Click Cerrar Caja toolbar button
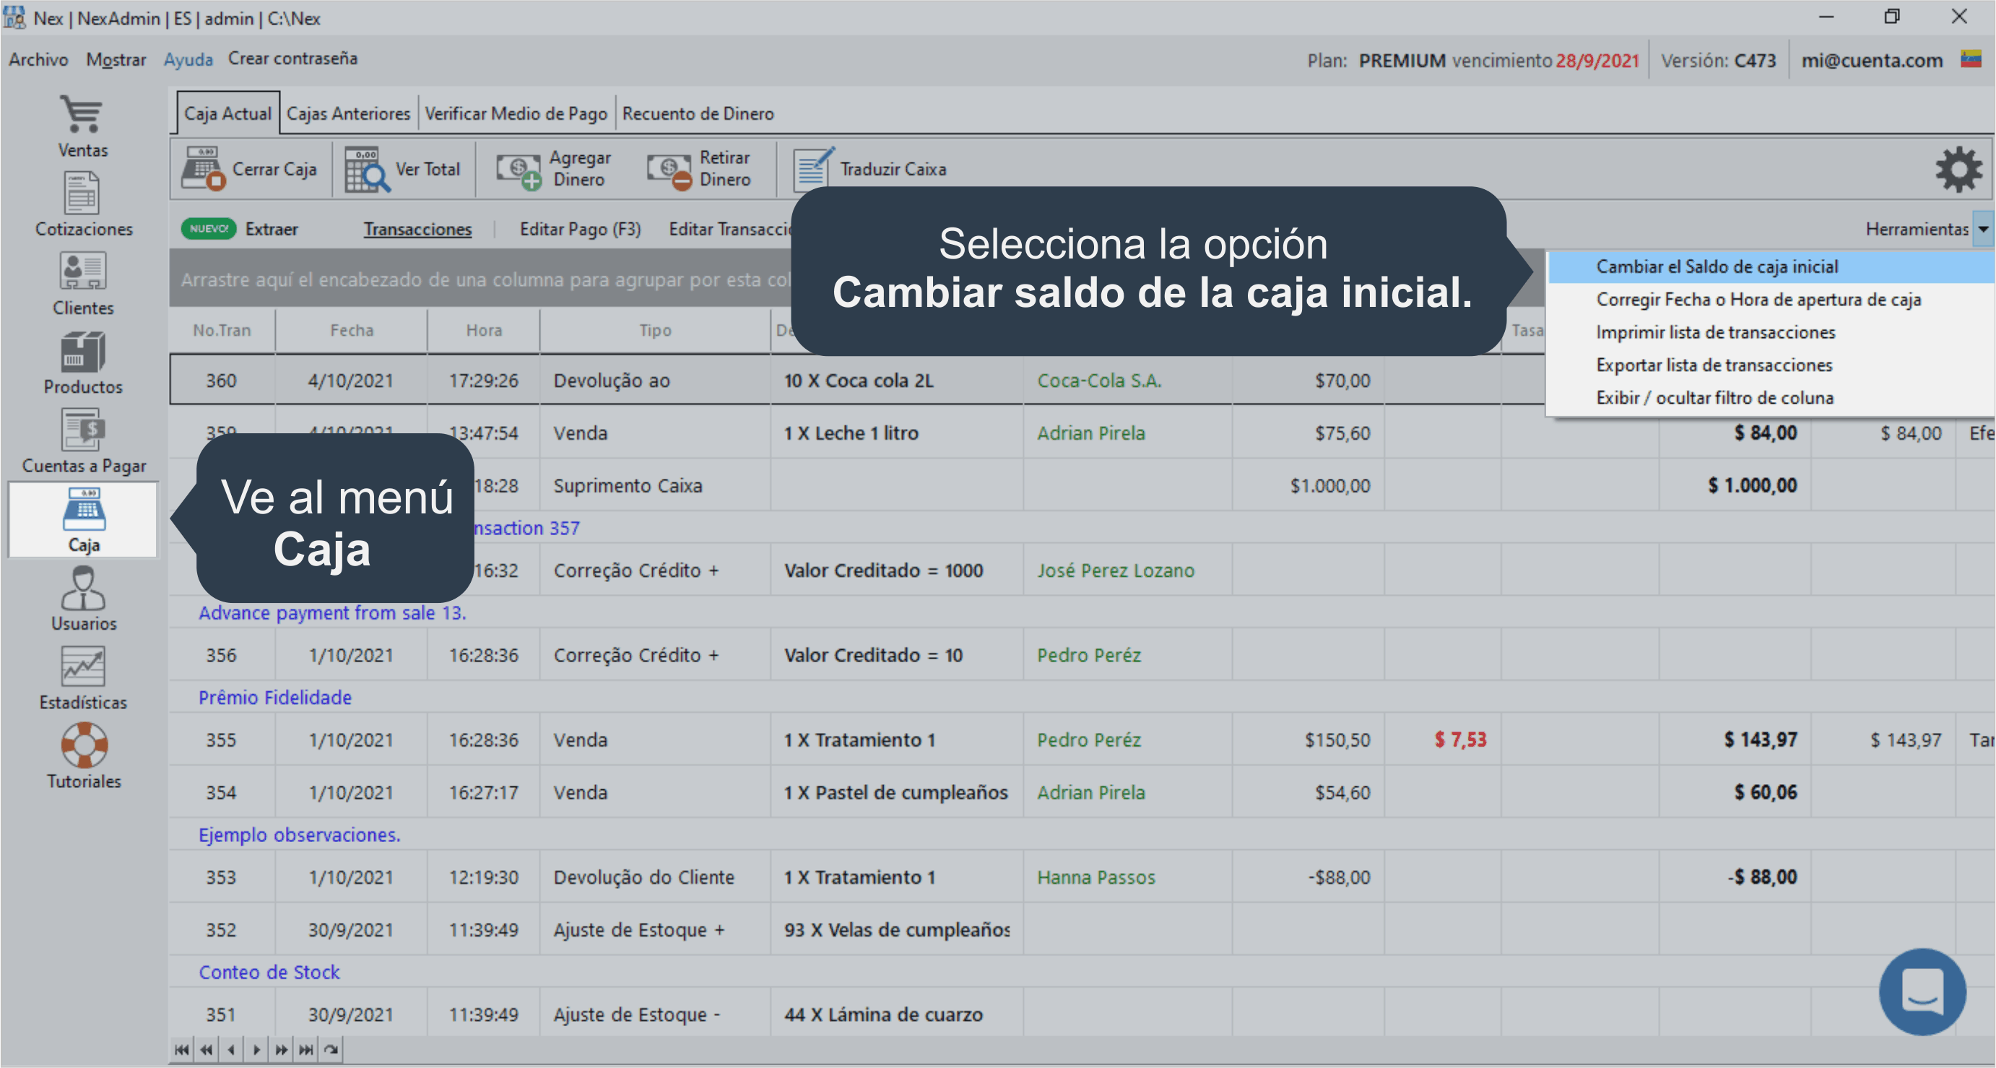The height and width of the screenshot is (1068, 1996). coord(250,169)
